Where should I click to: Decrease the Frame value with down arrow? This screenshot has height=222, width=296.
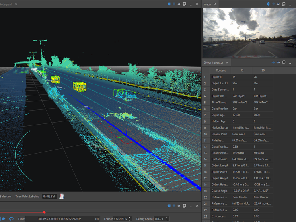click(x=129, y=220)
